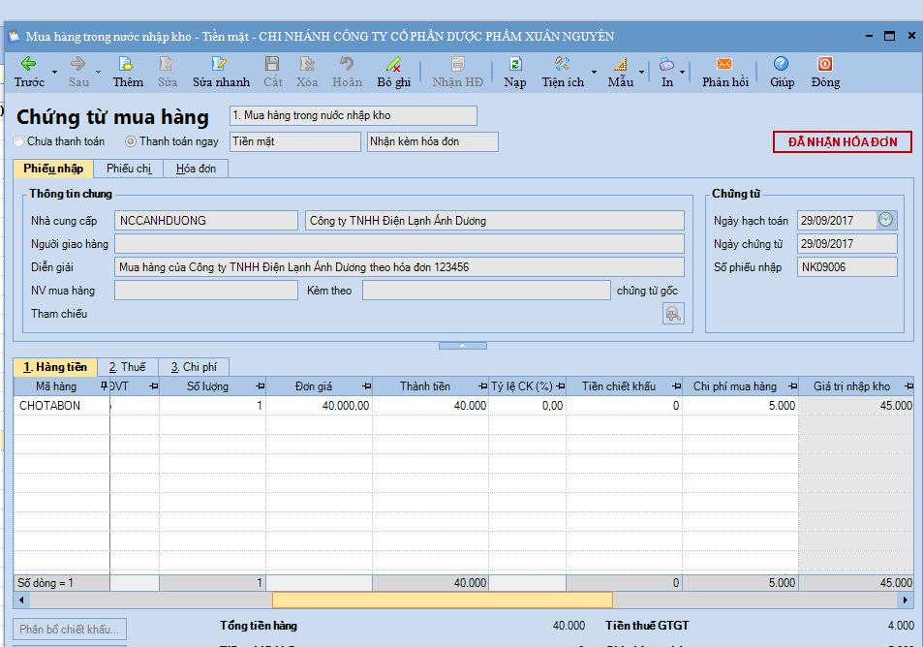Open the Trước button dropdown arrow
Viewport: 923px width, 647px height.
coord(55,73)
